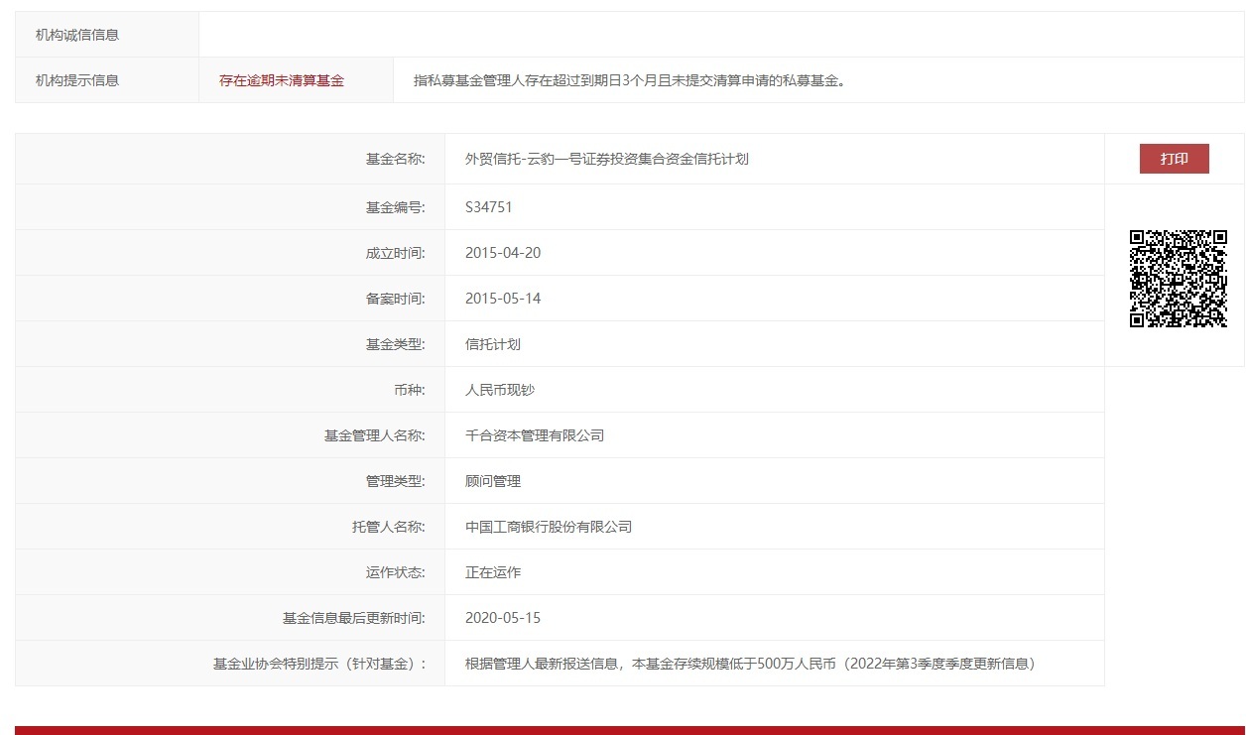
Task: Click fund type value 信托计划
Action: tap(492, 343)
